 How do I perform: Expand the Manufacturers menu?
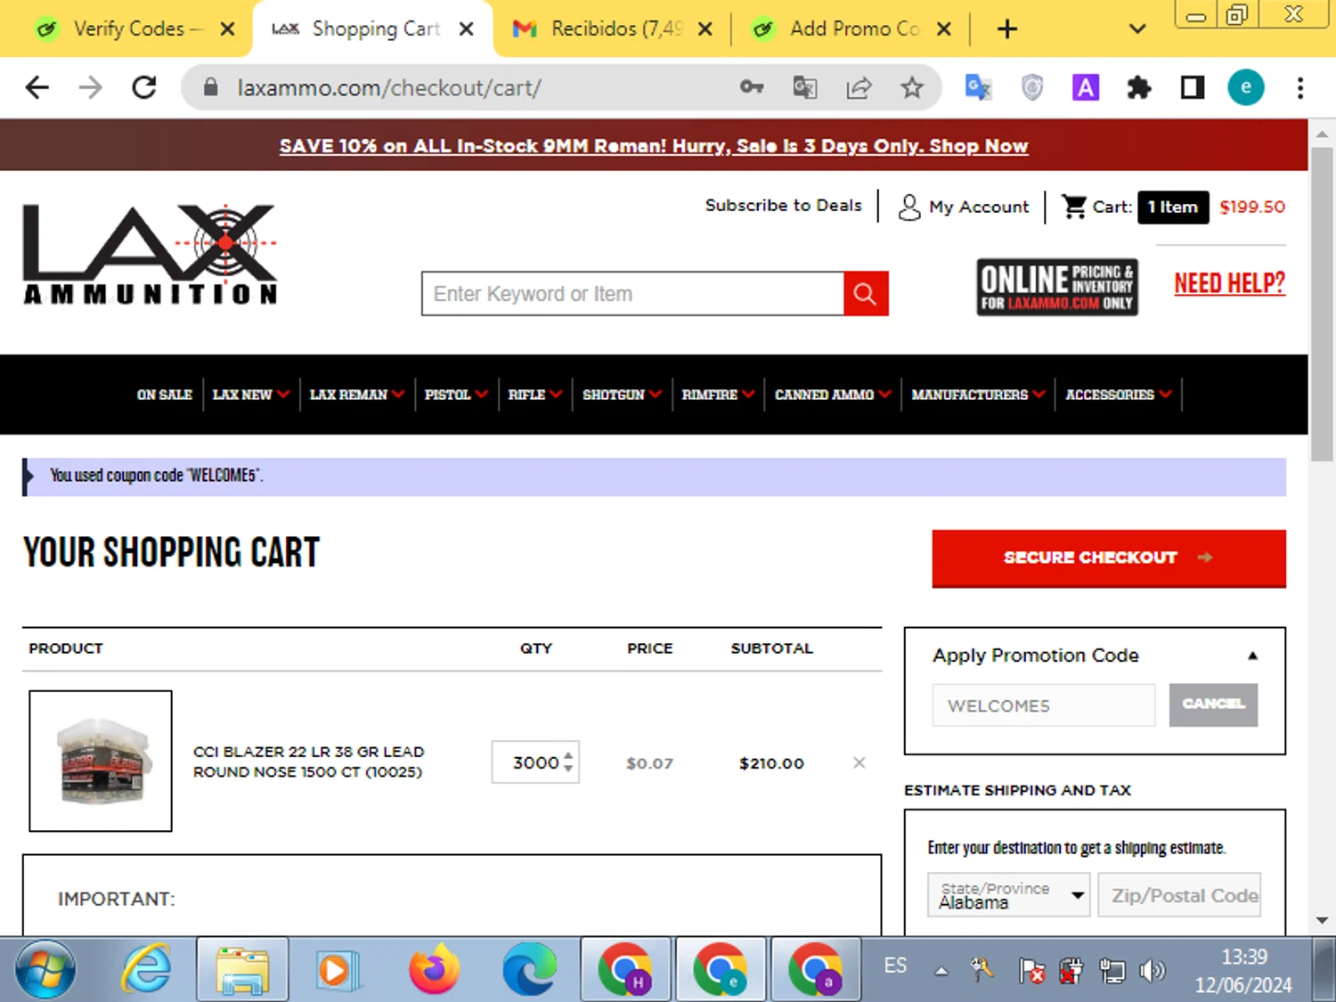(978, 395)
